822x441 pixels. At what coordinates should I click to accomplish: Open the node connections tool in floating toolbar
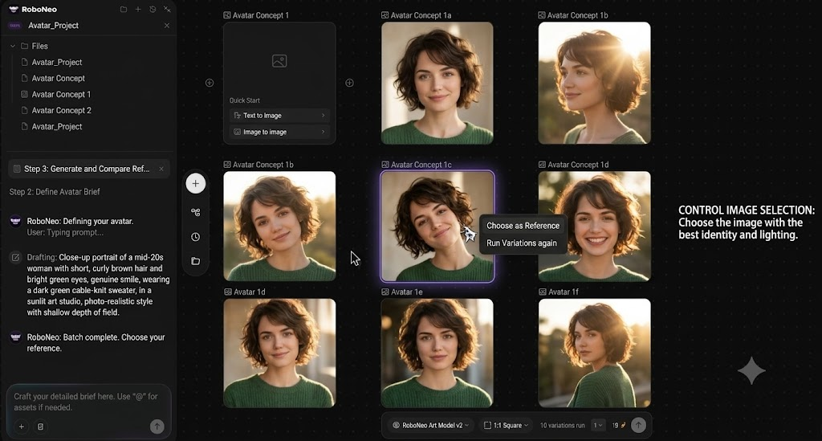point(196,212)
